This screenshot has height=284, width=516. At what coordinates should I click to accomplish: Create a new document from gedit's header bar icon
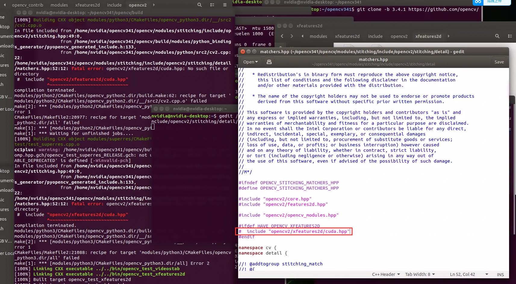point(269,62)
